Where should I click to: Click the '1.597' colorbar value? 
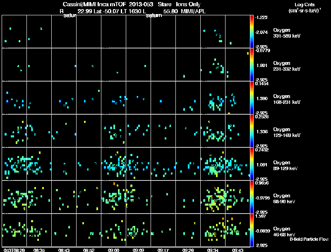tap(261, 216)
